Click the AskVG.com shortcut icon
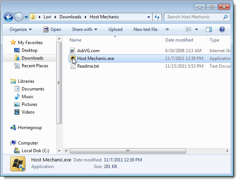Image resolution: width=239 pixels, height=182 pixels. point(72,51)
